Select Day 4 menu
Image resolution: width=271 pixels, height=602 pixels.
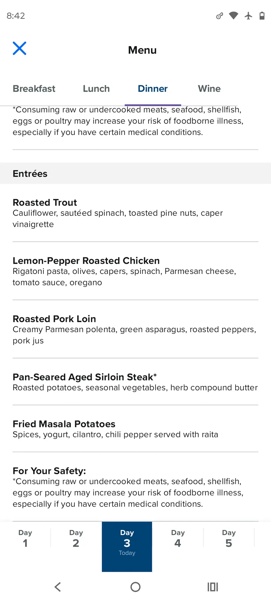178,539
